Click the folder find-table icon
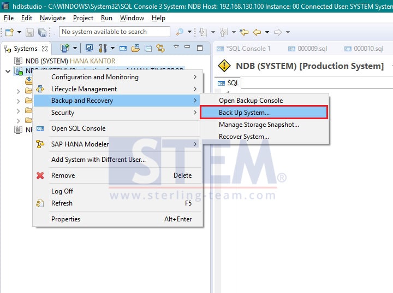 pyautogui.click(x=135, y=48)
